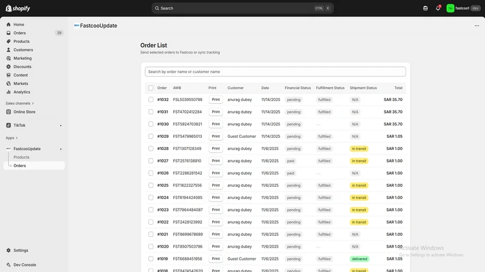485x272 pixels.
Task: Click Guest Customer on order #1029
Action: point(241,137)
